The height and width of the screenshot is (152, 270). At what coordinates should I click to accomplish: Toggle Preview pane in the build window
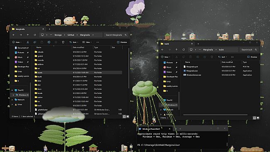(252, 57)
